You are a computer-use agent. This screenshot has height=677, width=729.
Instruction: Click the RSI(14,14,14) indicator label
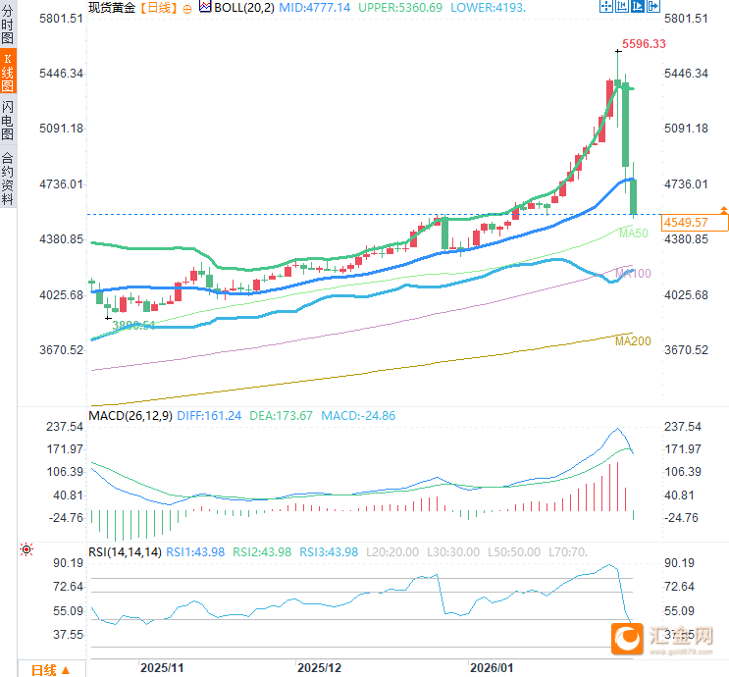pos(125,552)
